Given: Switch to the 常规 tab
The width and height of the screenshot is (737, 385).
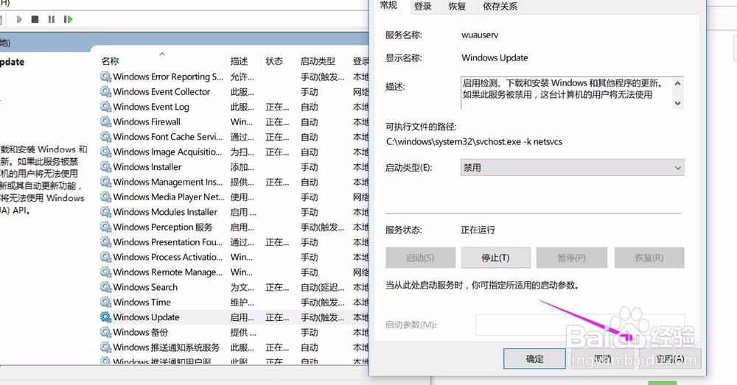Looking at the screenshot, I should click(x=388, y=5).
